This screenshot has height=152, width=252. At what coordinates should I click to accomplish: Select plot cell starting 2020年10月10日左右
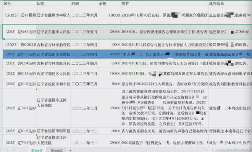(165, 15)
